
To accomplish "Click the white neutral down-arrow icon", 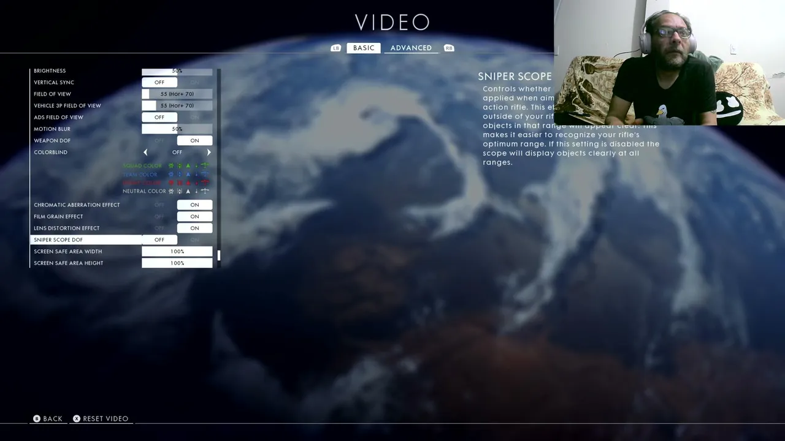I will 196,191.
